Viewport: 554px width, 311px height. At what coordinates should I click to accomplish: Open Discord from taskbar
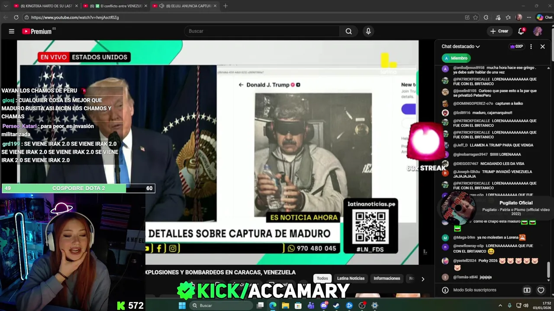(x=324, y=305)
